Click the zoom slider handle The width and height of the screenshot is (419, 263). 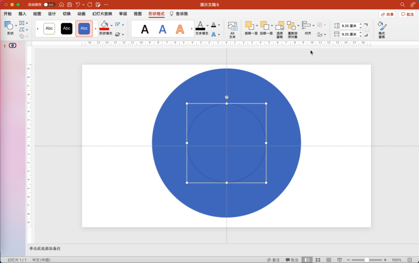coord(367,260)
